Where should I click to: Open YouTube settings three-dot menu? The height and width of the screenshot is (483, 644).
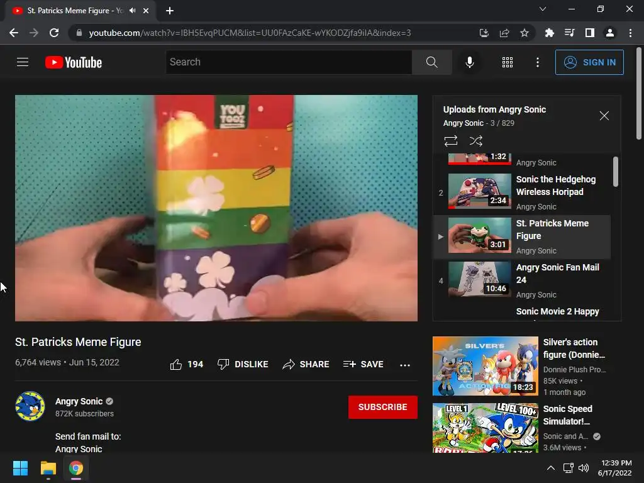click(537, 62)
